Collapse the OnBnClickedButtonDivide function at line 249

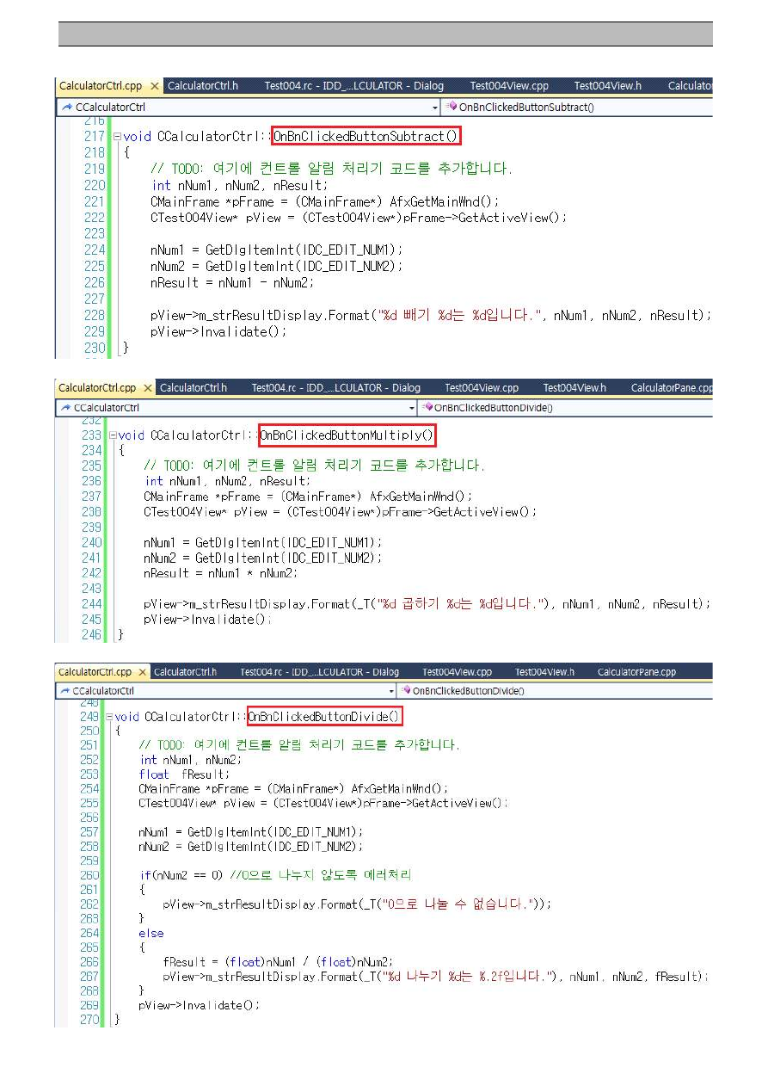[x=109, y=717]
